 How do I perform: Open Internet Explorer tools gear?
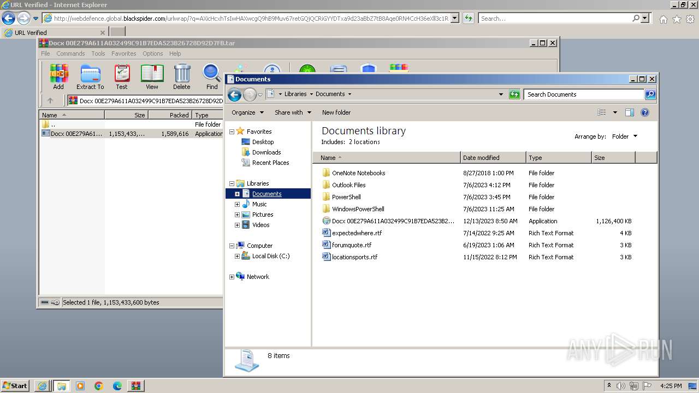[x=690, y=19]
